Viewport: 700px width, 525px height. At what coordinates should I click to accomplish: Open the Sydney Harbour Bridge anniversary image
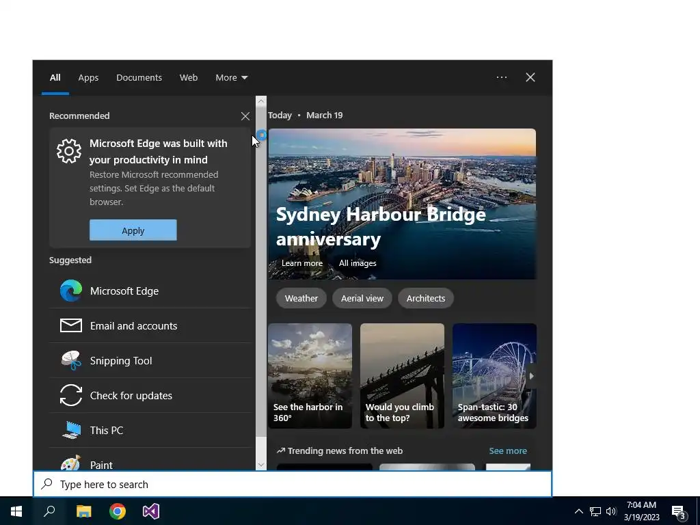402,204
